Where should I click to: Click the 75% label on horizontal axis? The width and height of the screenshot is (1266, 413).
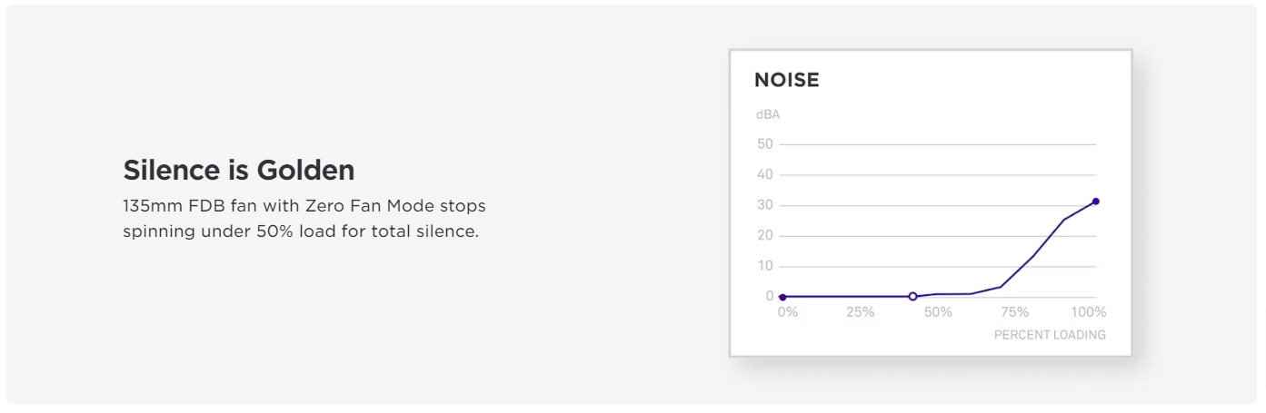(x=1015, y=312)
